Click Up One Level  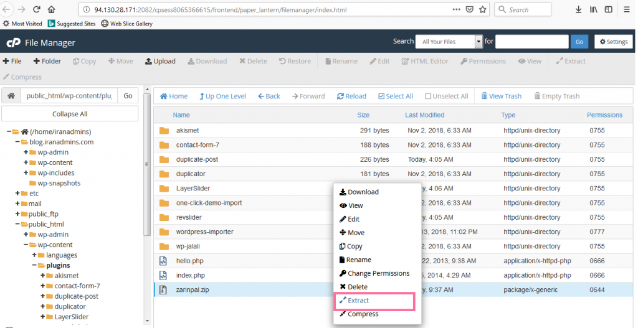pos(222,96)
